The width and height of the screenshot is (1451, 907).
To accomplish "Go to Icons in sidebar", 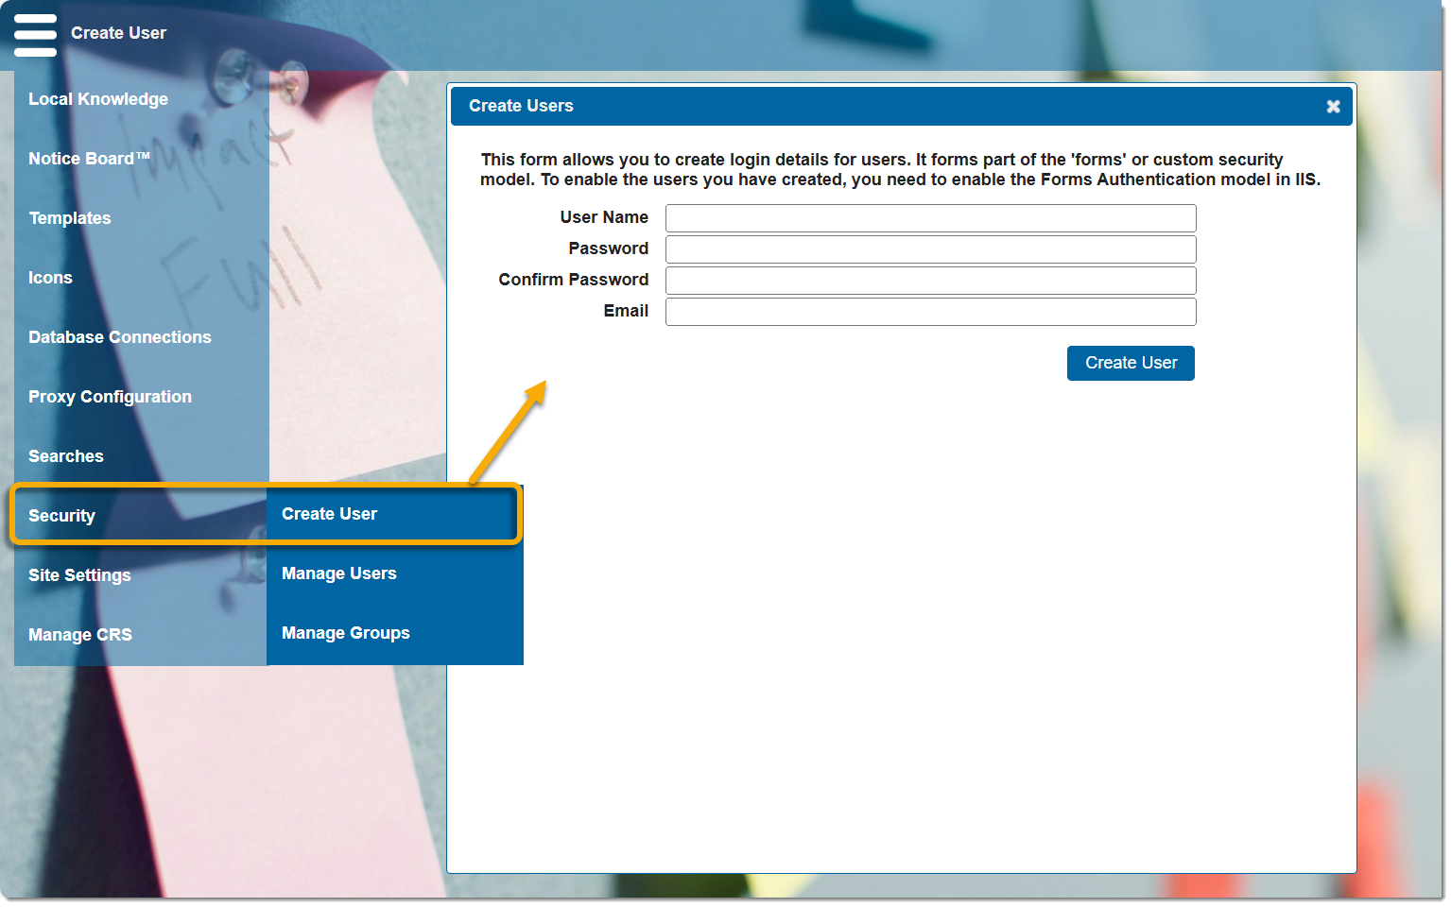I will pos(50,278).
